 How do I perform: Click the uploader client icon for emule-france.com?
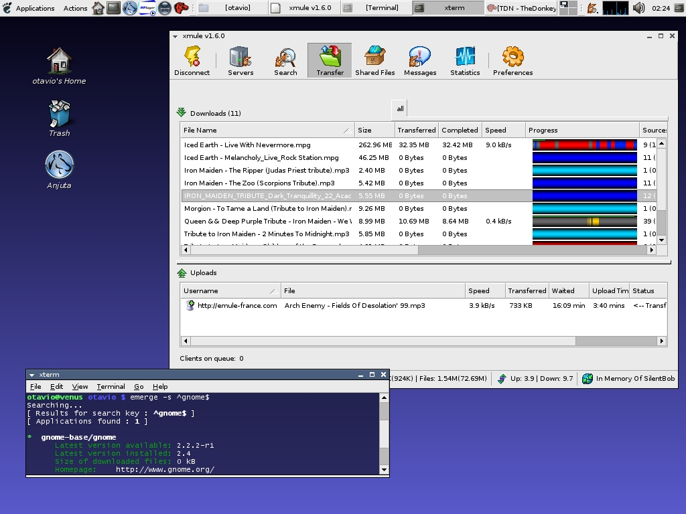pyautogui.click(x=190, y=305)
